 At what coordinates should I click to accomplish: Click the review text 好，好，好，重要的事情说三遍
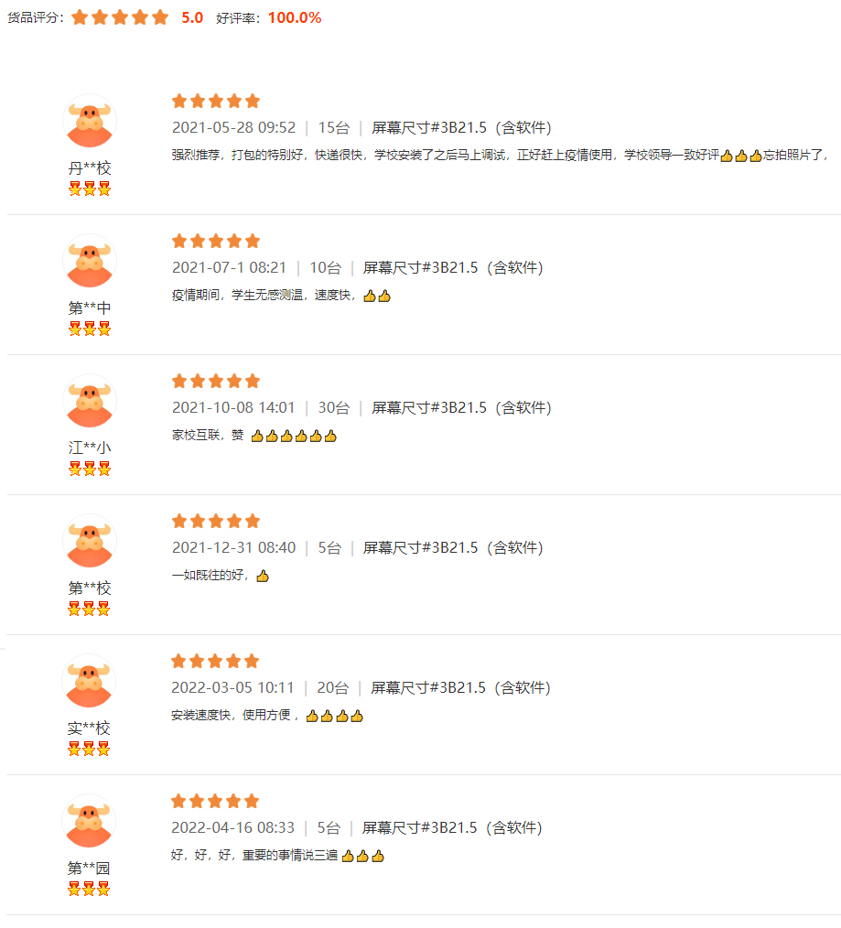coord(254,856)
